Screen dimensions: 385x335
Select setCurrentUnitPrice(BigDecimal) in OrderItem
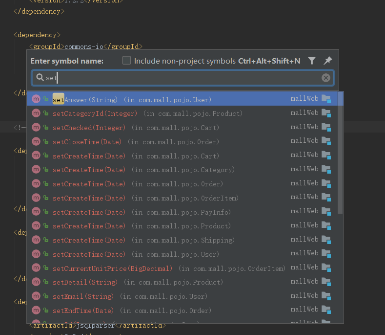[x=182, y=268]
